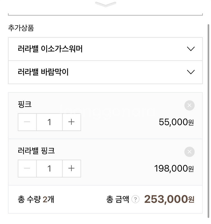Screen dimensions: 211x224
Task: Click the 추가상품 section heading
Action: [21, 28]
